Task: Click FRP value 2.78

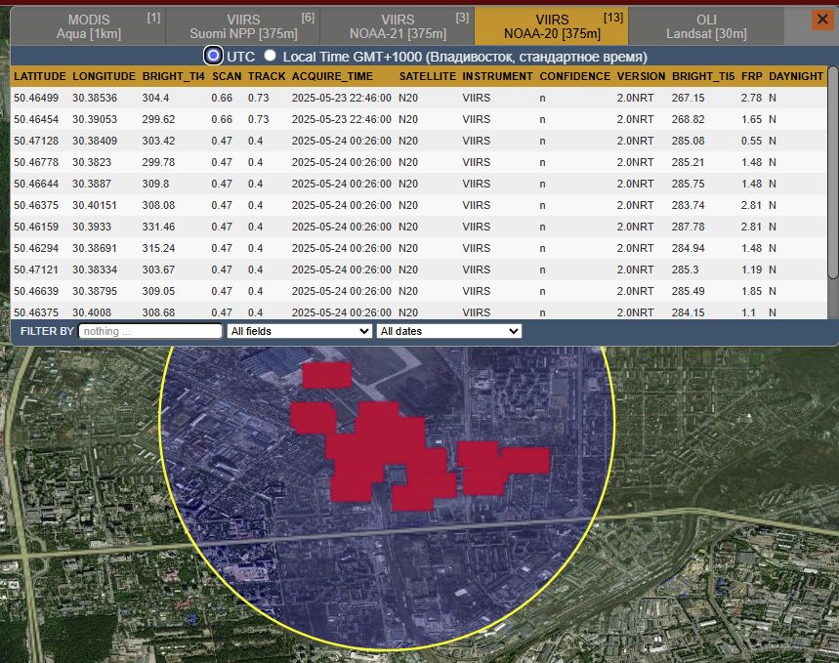Action: 751,98
